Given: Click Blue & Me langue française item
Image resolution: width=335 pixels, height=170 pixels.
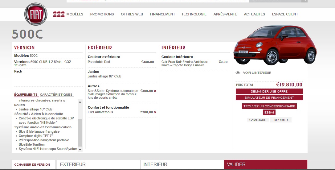Looking at the screenshot, I should [x=39, y=131].
